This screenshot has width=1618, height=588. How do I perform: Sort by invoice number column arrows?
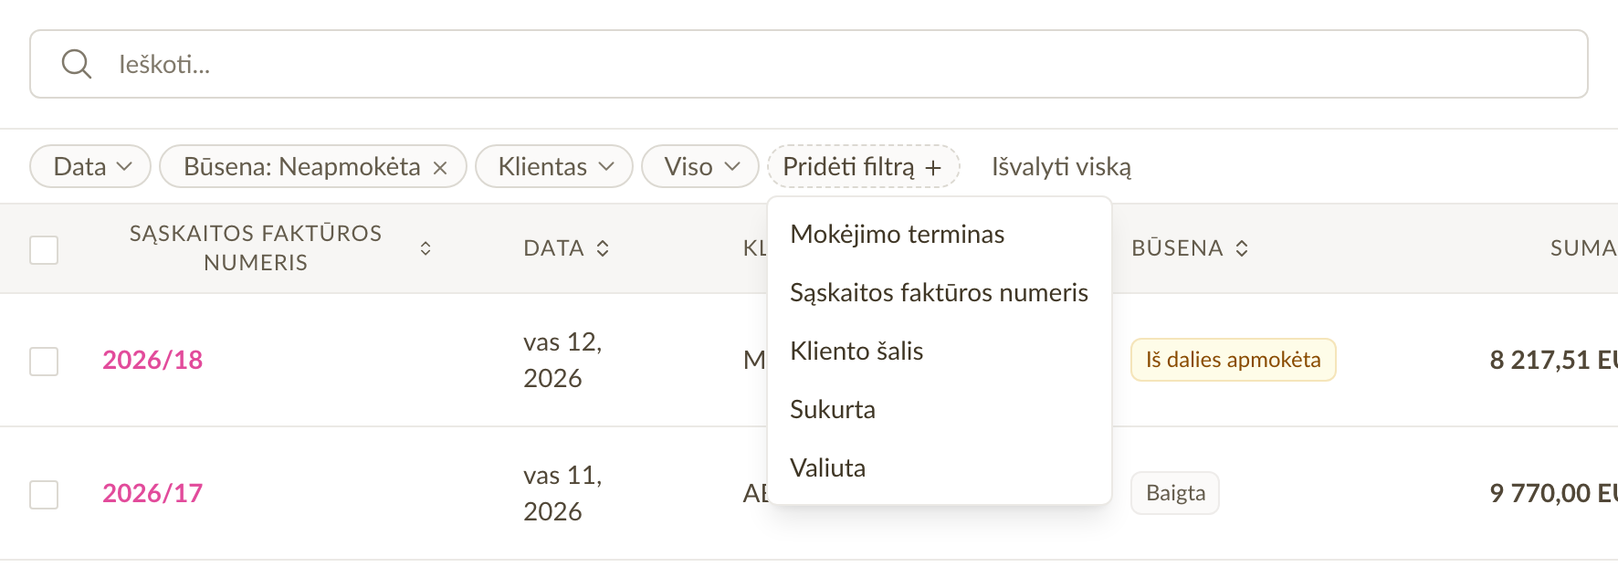[426, 248]
